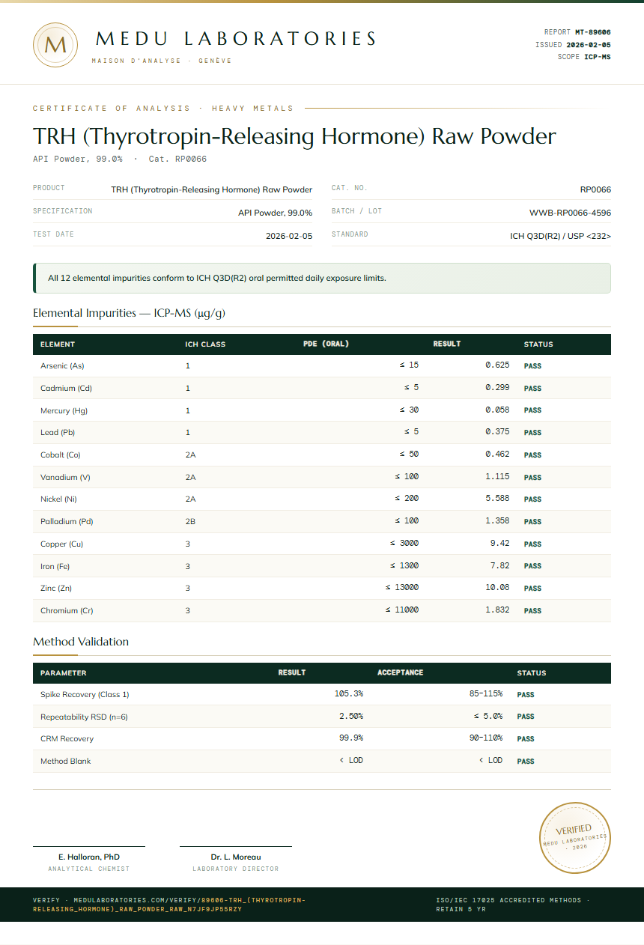Click the Vanadium result 1.115
This screenshot has height=945, width=644.
497,477
